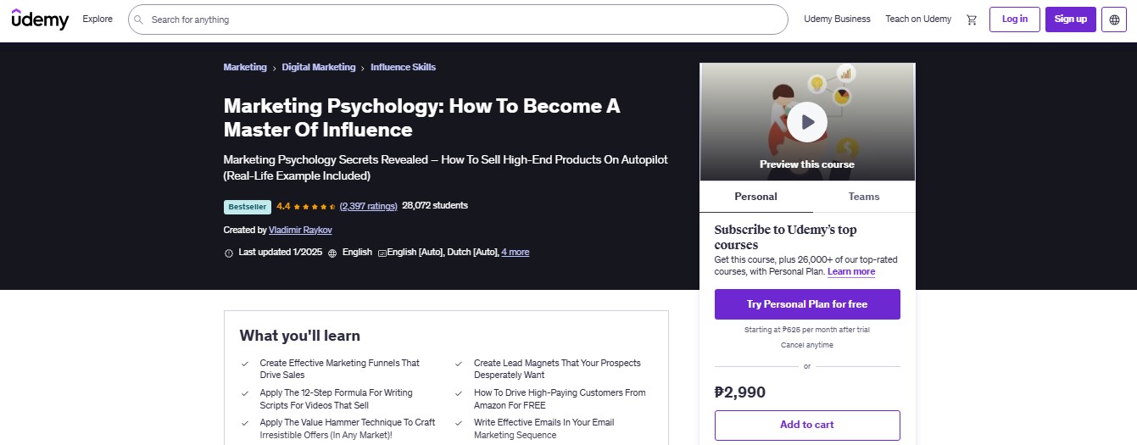This screenshot has height=445, width=1137.
Task: Focus the Search for anything field
Action: coord(458,19)
